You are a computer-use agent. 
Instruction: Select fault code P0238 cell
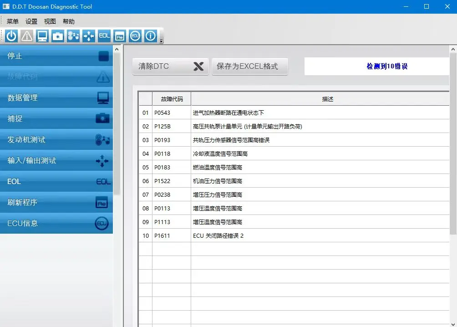tap(172, 194)
